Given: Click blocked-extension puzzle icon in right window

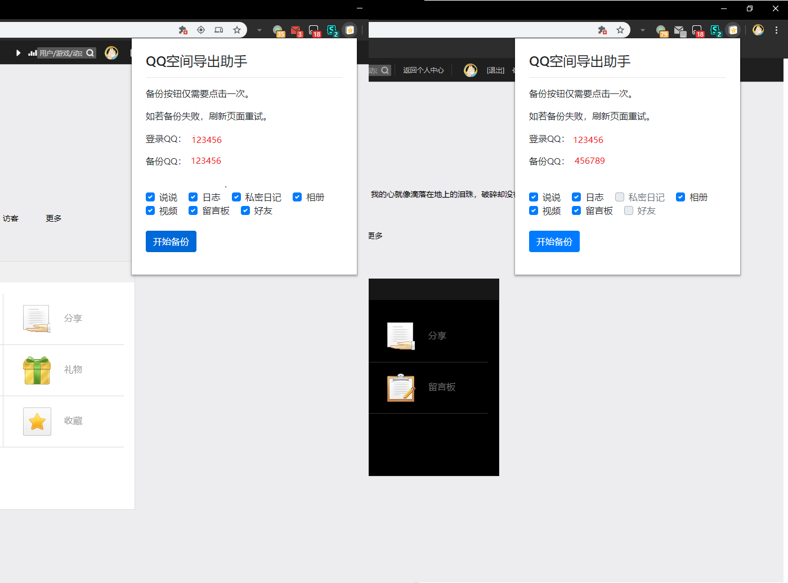Looking at the screenshot, I should coord(602,30).
